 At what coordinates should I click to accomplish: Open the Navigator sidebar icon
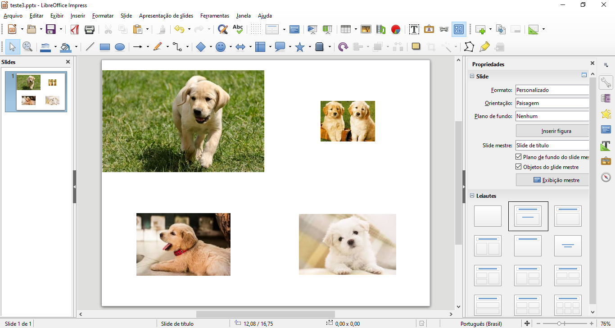(606, 177)
